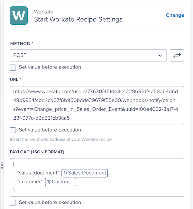The height and width of the screenshot is (209, 193).
Task: Click the PAYLOAD (JSON FORMAT) label
Action: tap(37, 152)
